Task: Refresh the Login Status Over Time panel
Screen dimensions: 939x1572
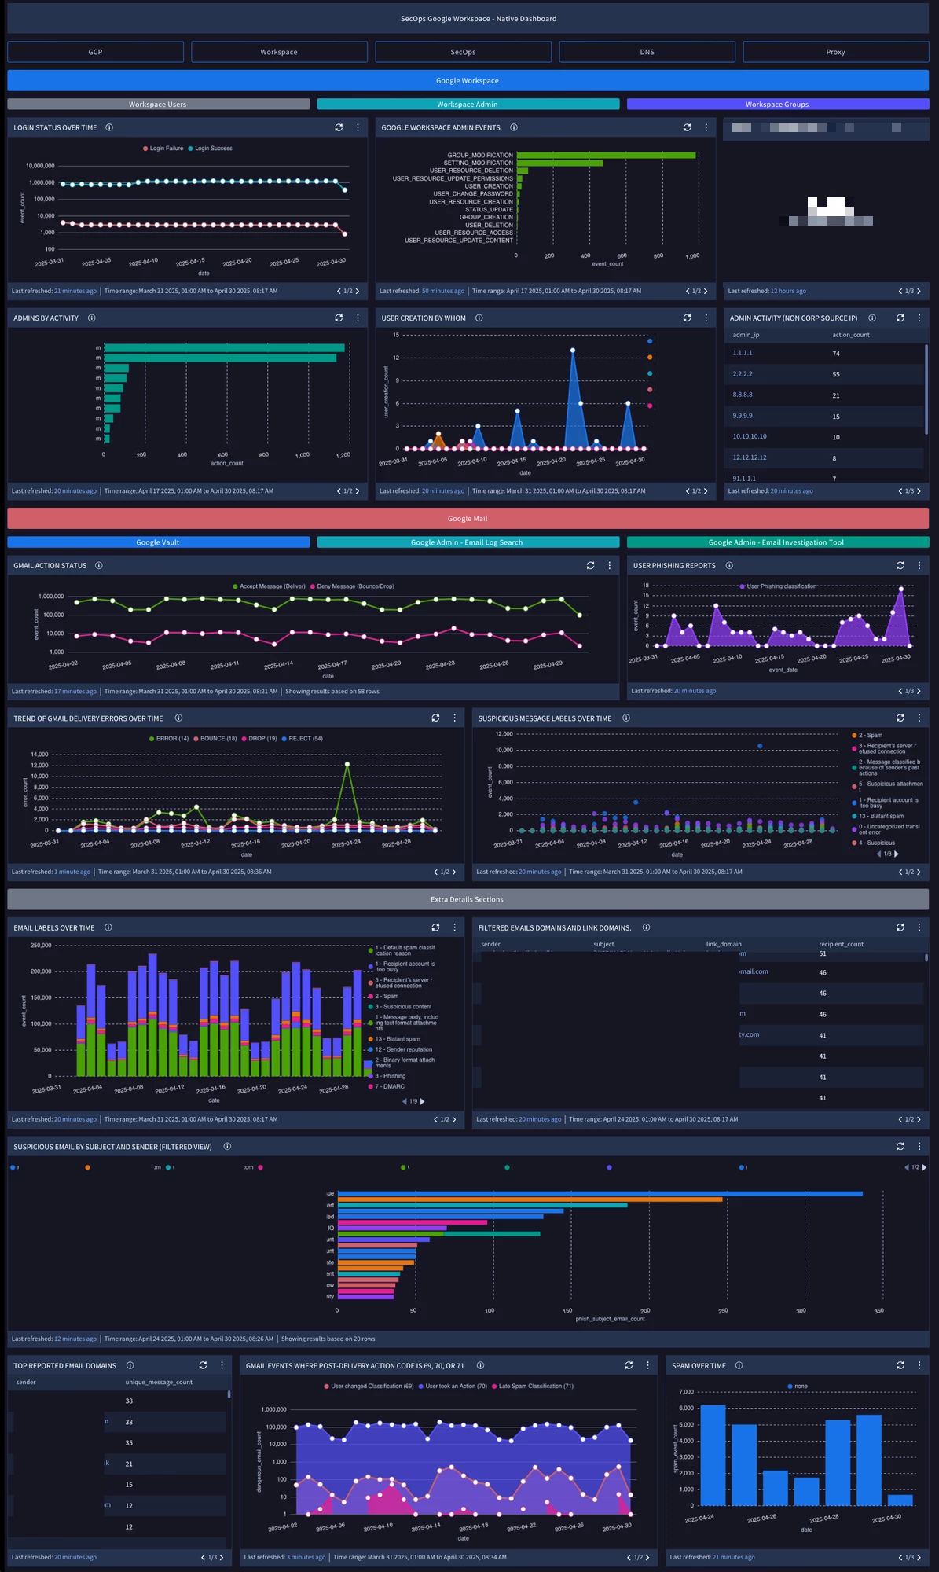Action: pos(339,127)
